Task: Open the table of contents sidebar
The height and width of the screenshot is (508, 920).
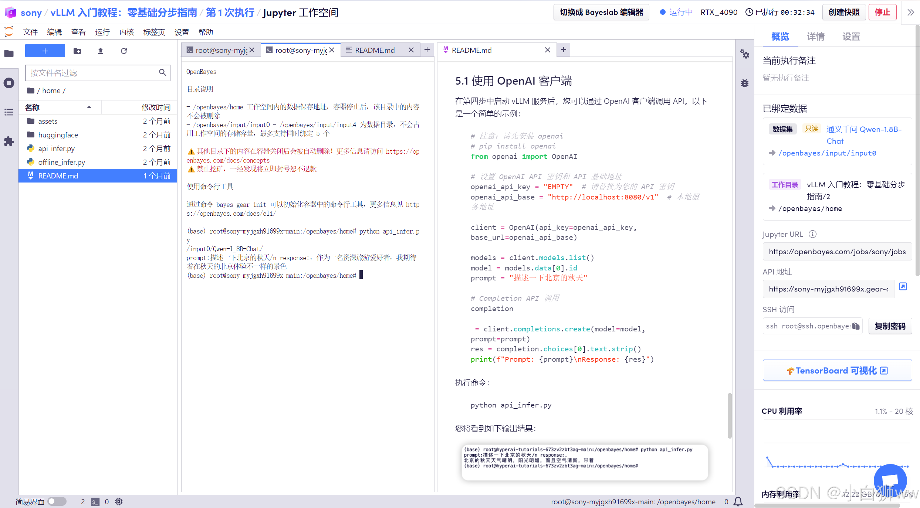Action: 9,112
